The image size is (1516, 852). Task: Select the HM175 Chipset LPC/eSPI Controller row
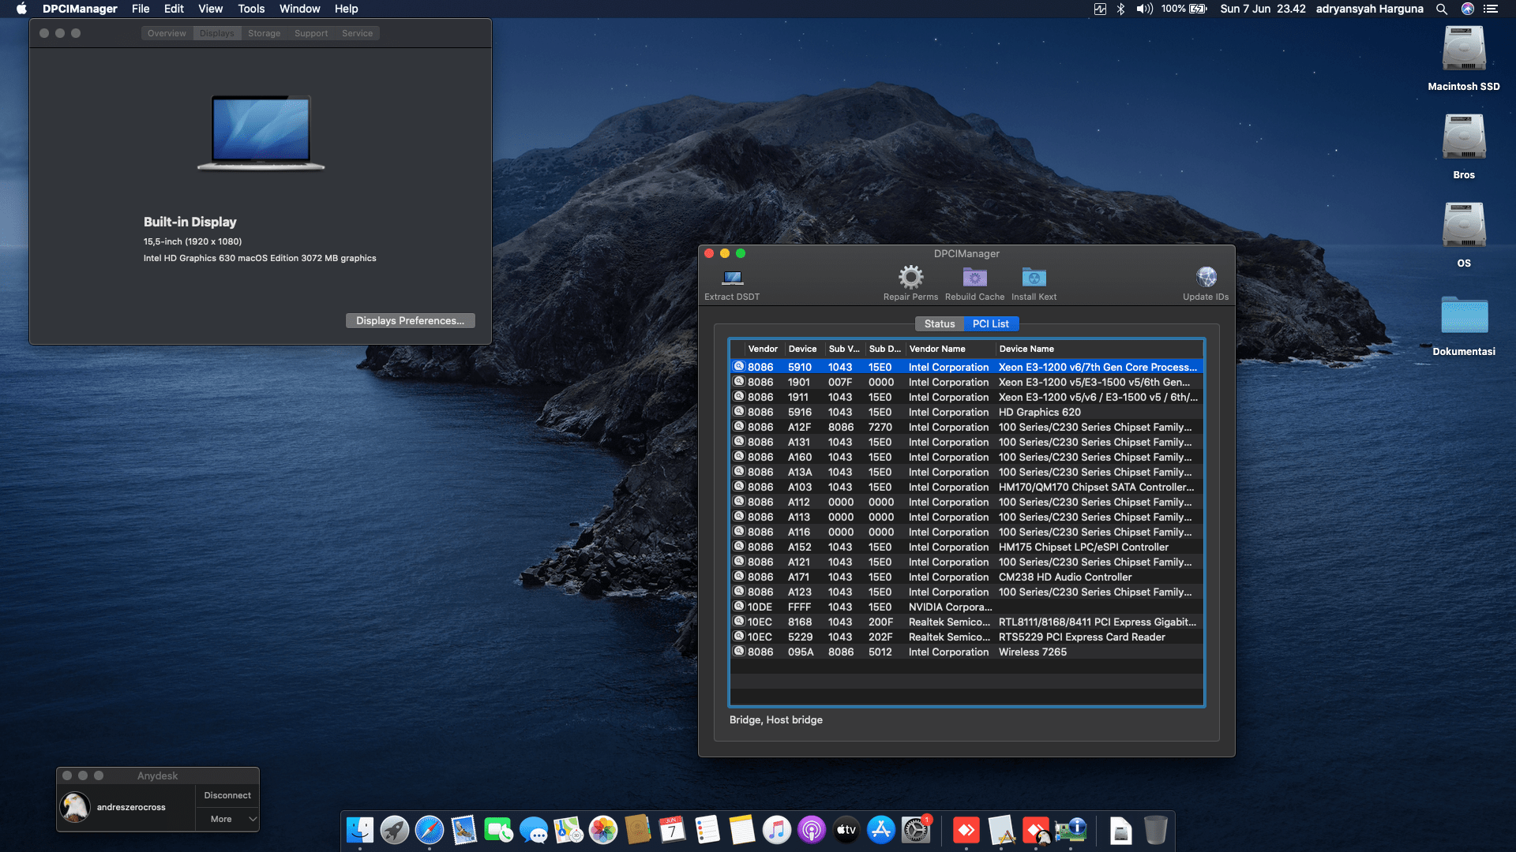pyautogui.click(x=966, y=547)
